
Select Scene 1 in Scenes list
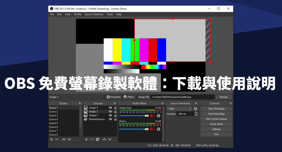64,108
